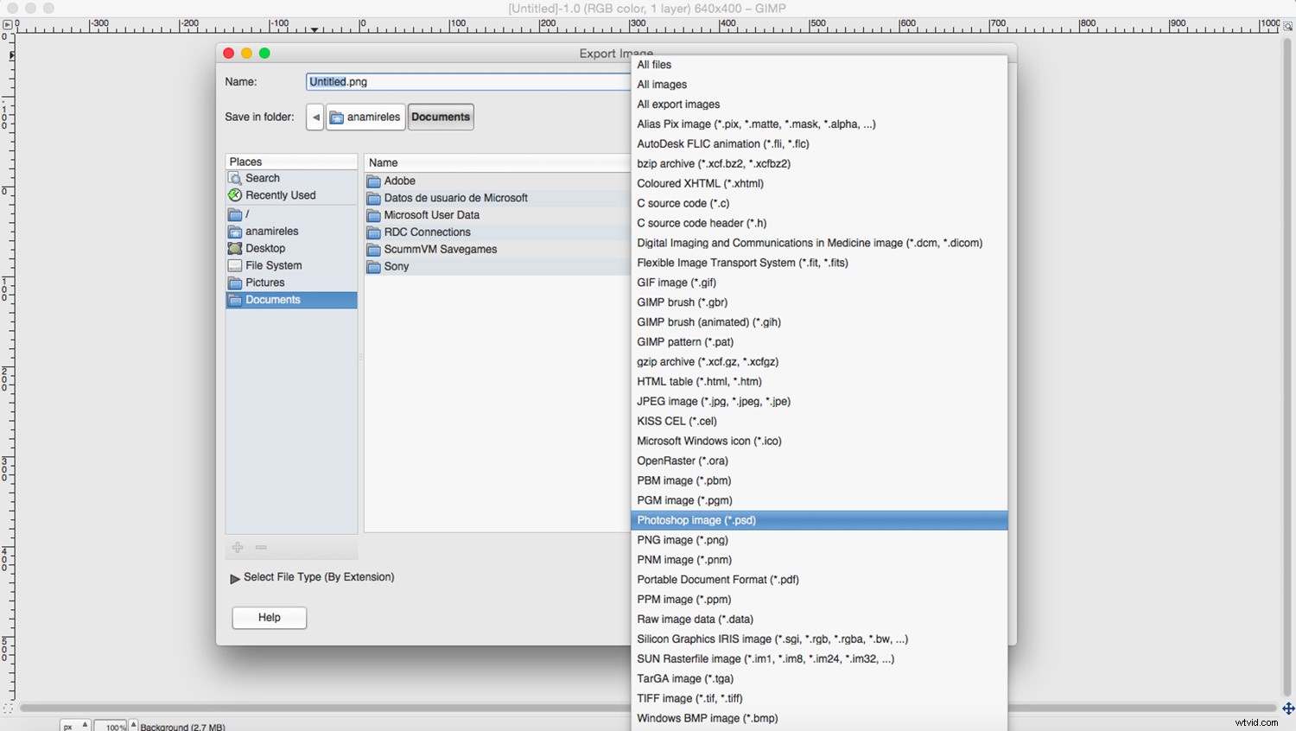The width and height of the screenshot is (1296, 731).
Task: Click the quick mask toggle icon
Action: tap(8, 709)
